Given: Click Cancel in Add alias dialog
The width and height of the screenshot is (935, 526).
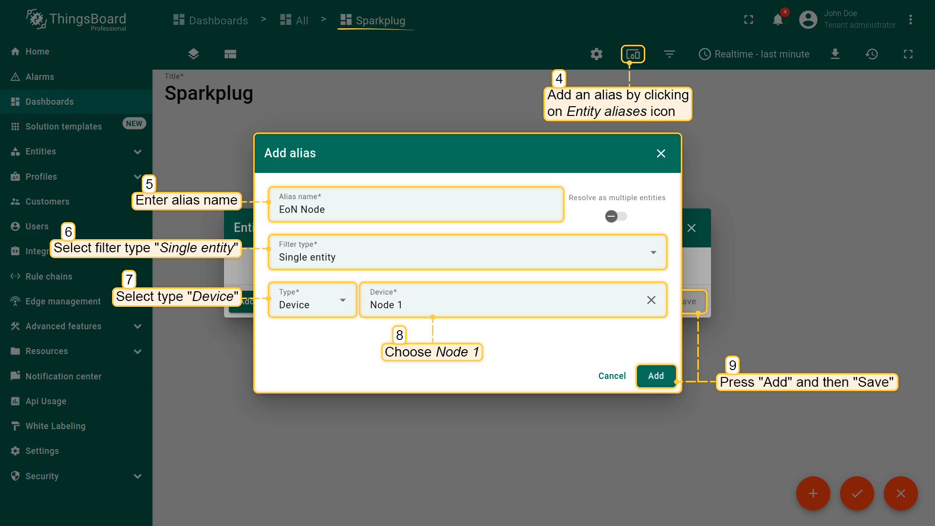Looking at the screenshot, I should click(x=612, y=376).
